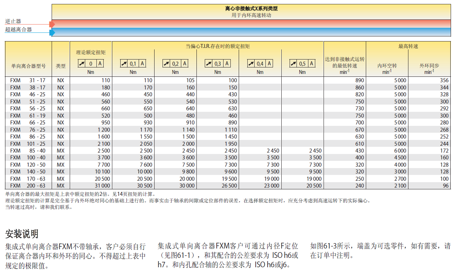
Task: Click the 当偏心T.I.R.存在时的额定扭矩 header
Action: (x=218, y=46)
